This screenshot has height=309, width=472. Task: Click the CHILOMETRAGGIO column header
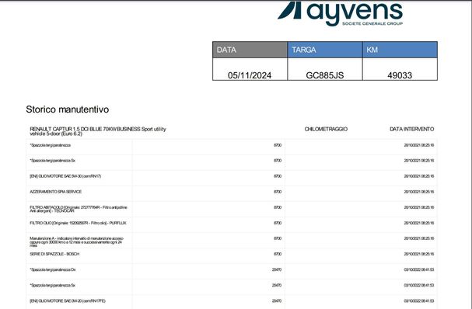(326, 129)
